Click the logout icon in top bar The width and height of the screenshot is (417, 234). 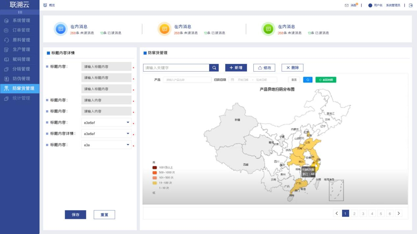pos(411,5)
